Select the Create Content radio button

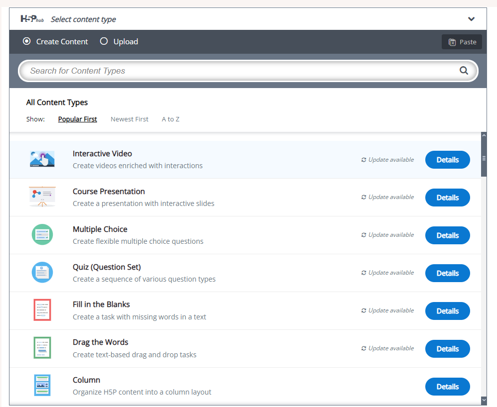point(27,41)
